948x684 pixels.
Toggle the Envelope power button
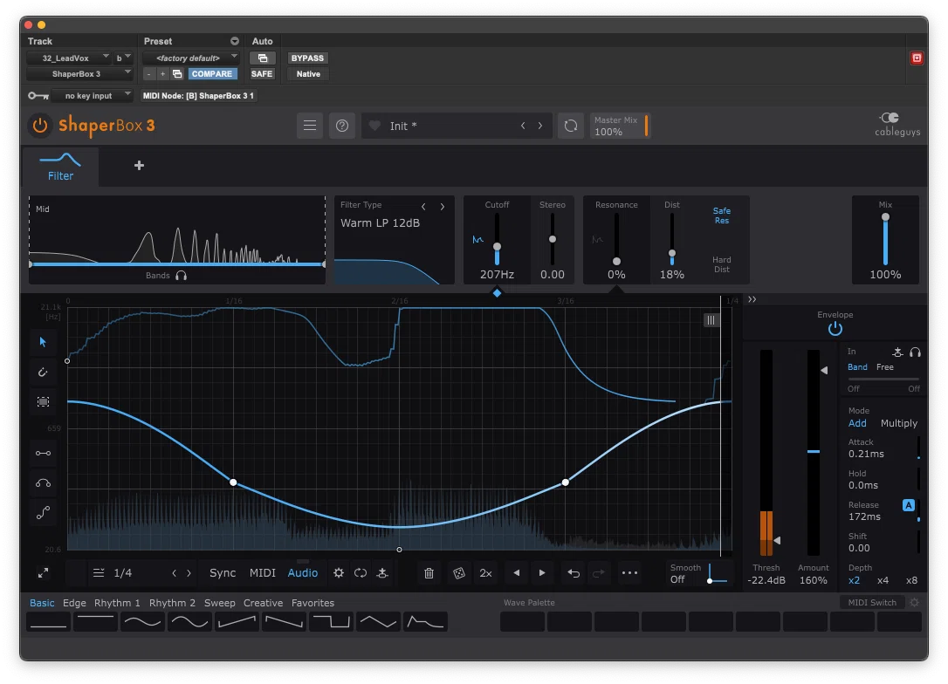tap(835, 329)
